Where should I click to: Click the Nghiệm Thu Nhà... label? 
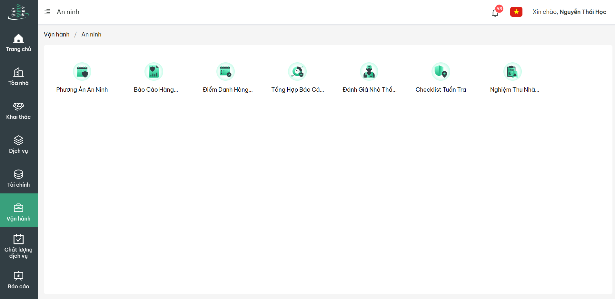coord(515,90)
